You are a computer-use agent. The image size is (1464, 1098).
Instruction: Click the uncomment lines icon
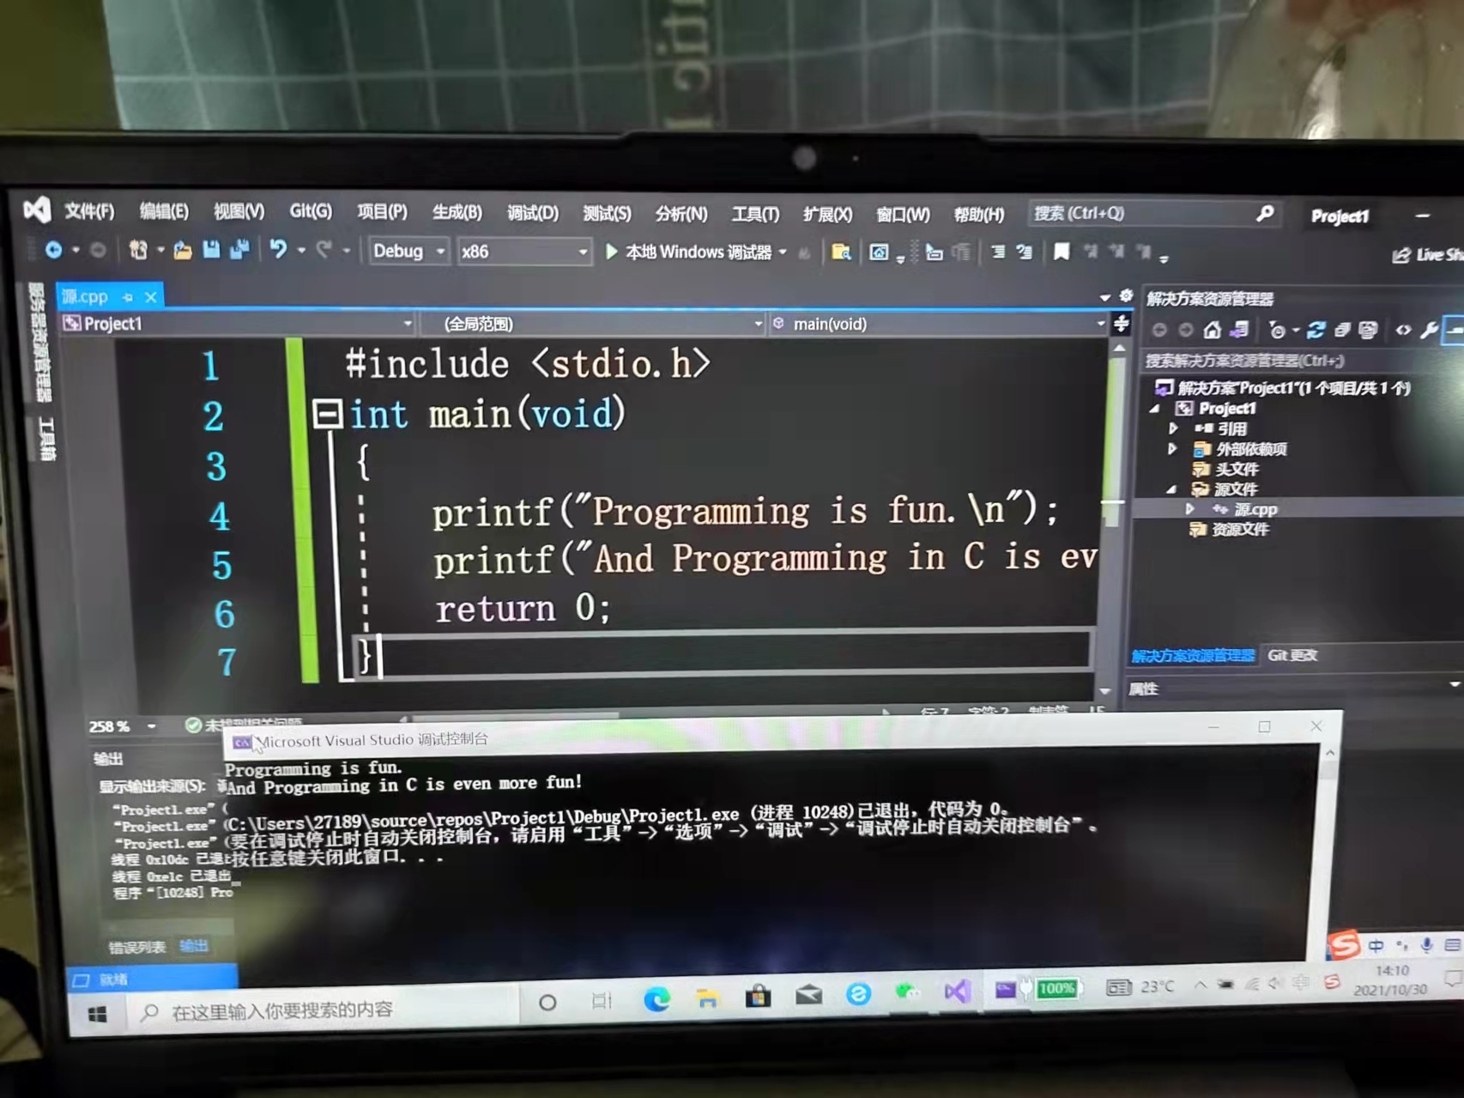tap(1025, 252)
